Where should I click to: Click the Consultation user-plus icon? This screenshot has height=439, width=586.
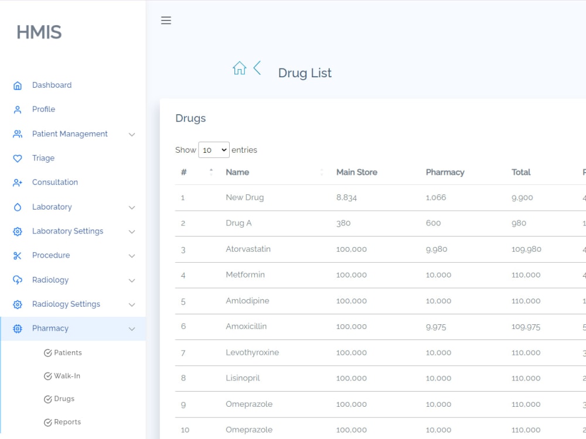18,183
